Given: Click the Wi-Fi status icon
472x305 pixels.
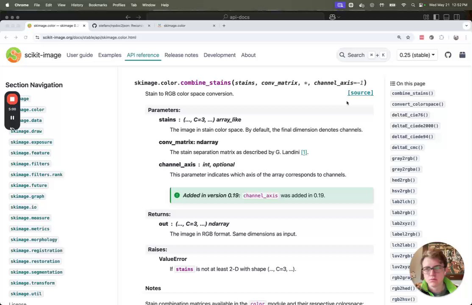Looking at the screenshot, I should point(403,5).
